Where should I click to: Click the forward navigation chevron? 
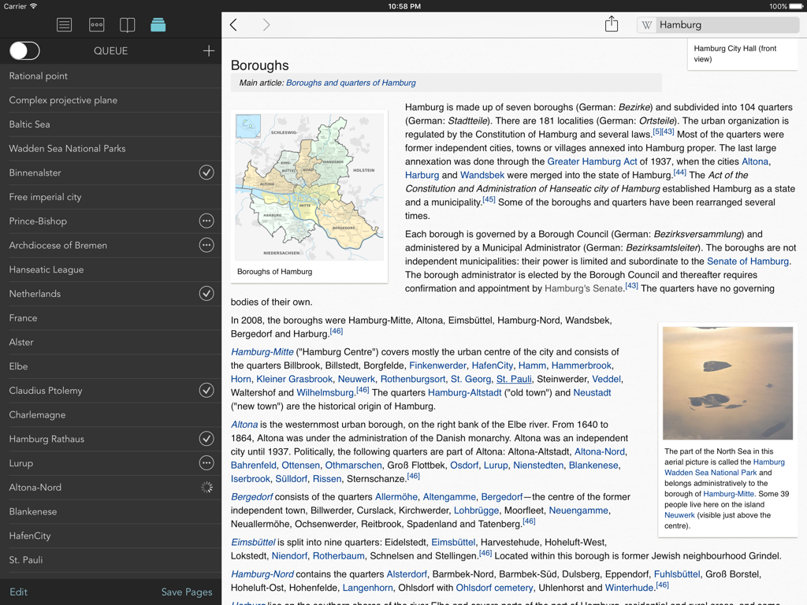[x=266, y=24]
